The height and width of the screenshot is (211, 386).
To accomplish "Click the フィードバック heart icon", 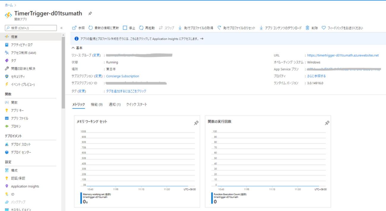I will pos(324,28).
